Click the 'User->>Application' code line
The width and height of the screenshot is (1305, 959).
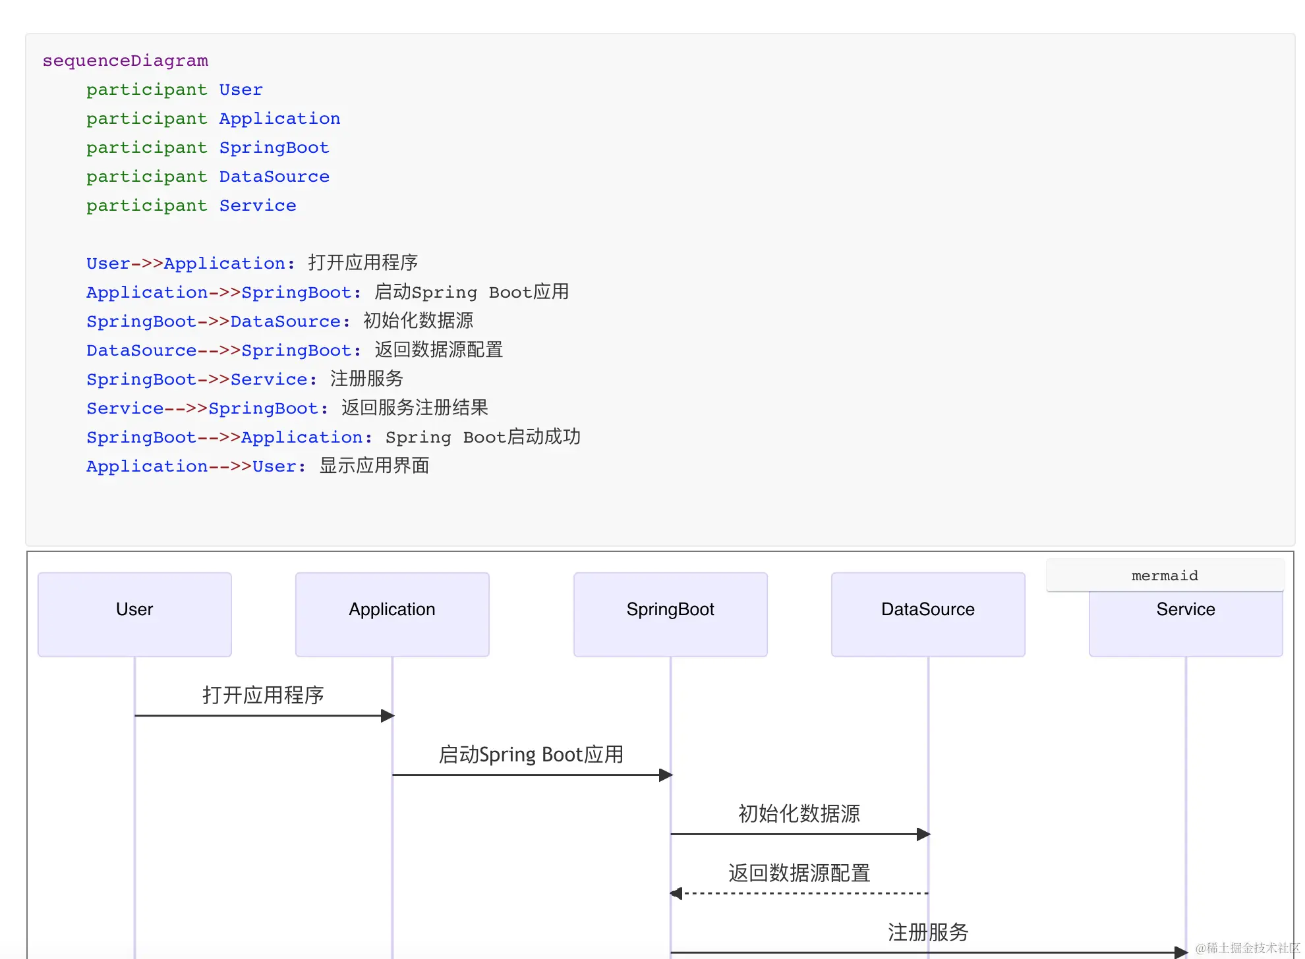click(252, 263)
